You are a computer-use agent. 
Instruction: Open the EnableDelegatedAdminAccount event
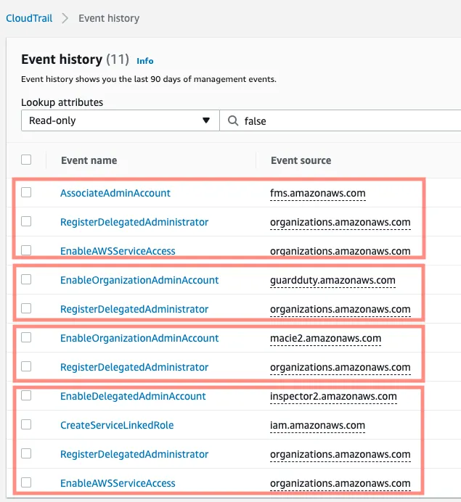pyautogui.click(x=133, y=396)
